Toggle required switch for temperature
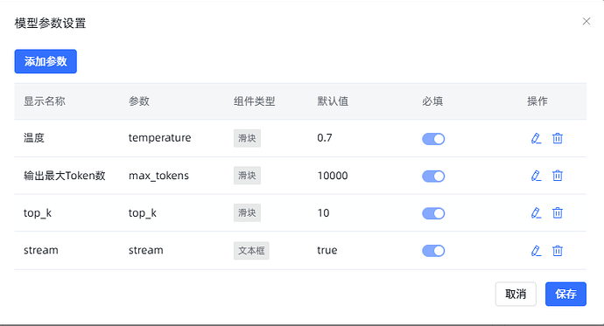Screen dimensions: 604x326 (433, 139)
